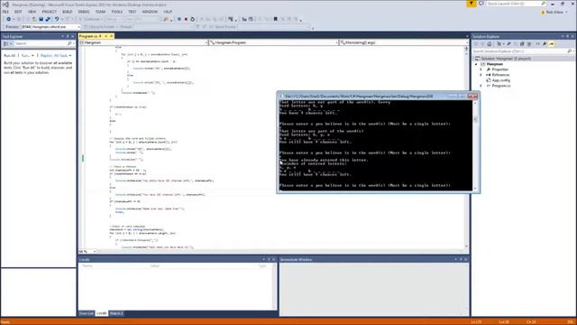Click the Test Explorer search field

pyautogui.click(x=43, y=43)
